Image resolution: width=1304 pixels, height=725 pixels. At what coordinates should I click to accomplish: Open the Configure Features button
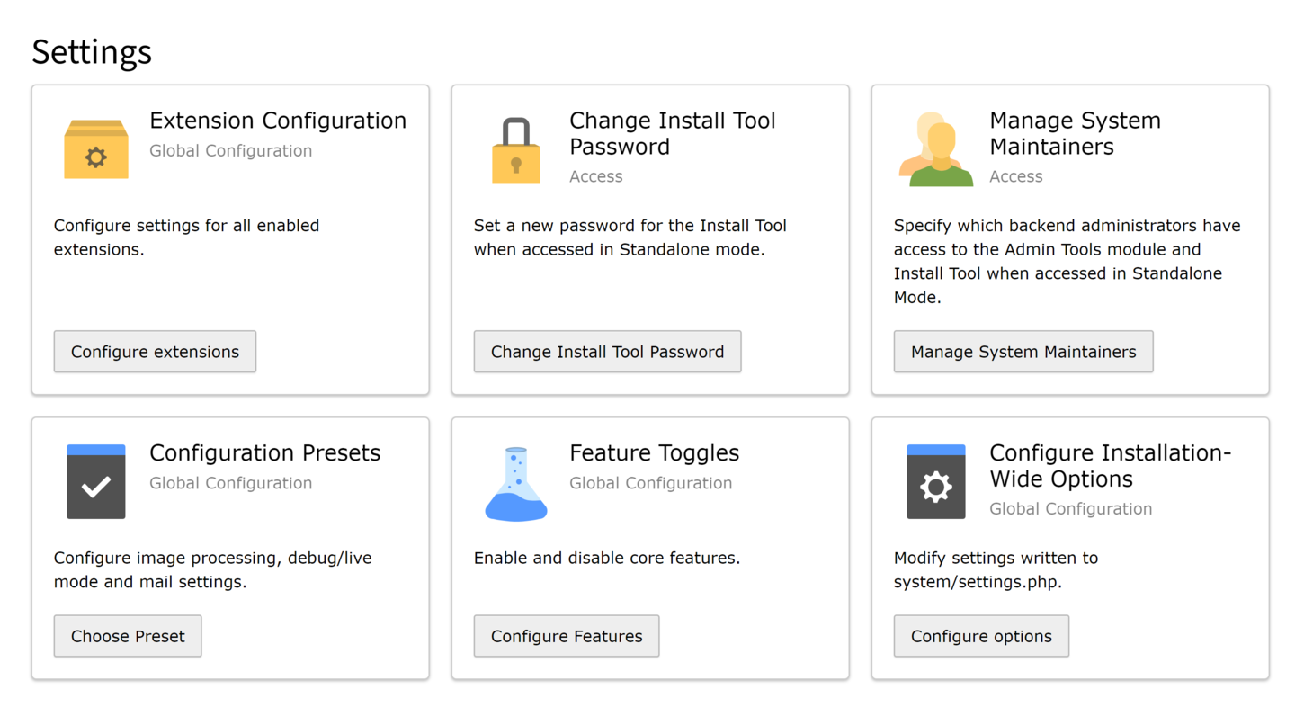point(567,636)
